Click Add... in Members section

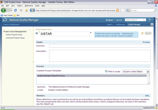point(147,96)
